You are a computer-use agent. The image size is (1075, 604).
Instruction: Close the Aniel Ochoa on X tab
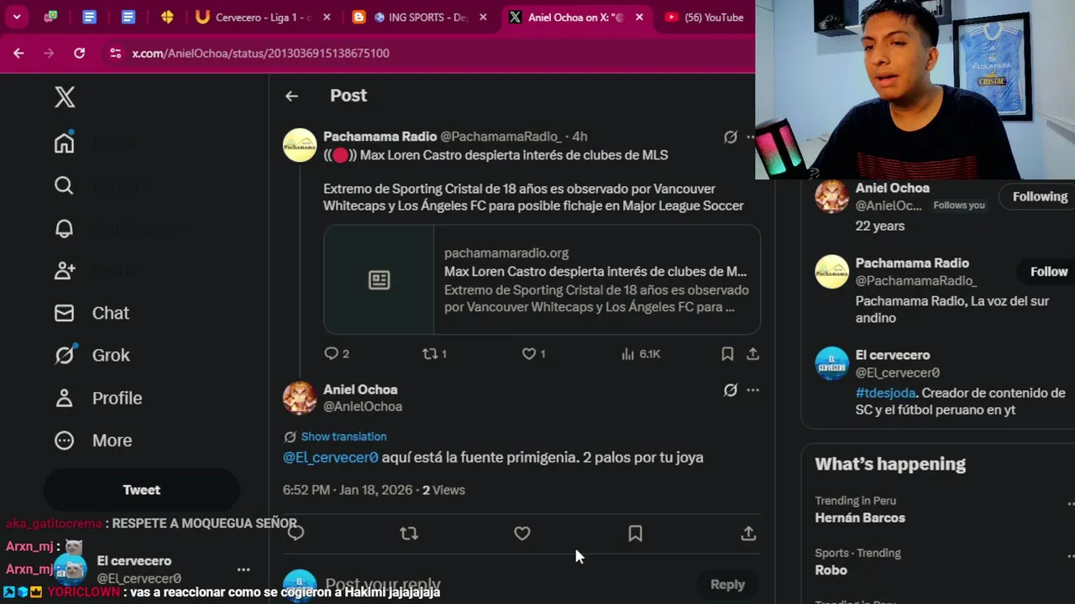click(640, 17)
